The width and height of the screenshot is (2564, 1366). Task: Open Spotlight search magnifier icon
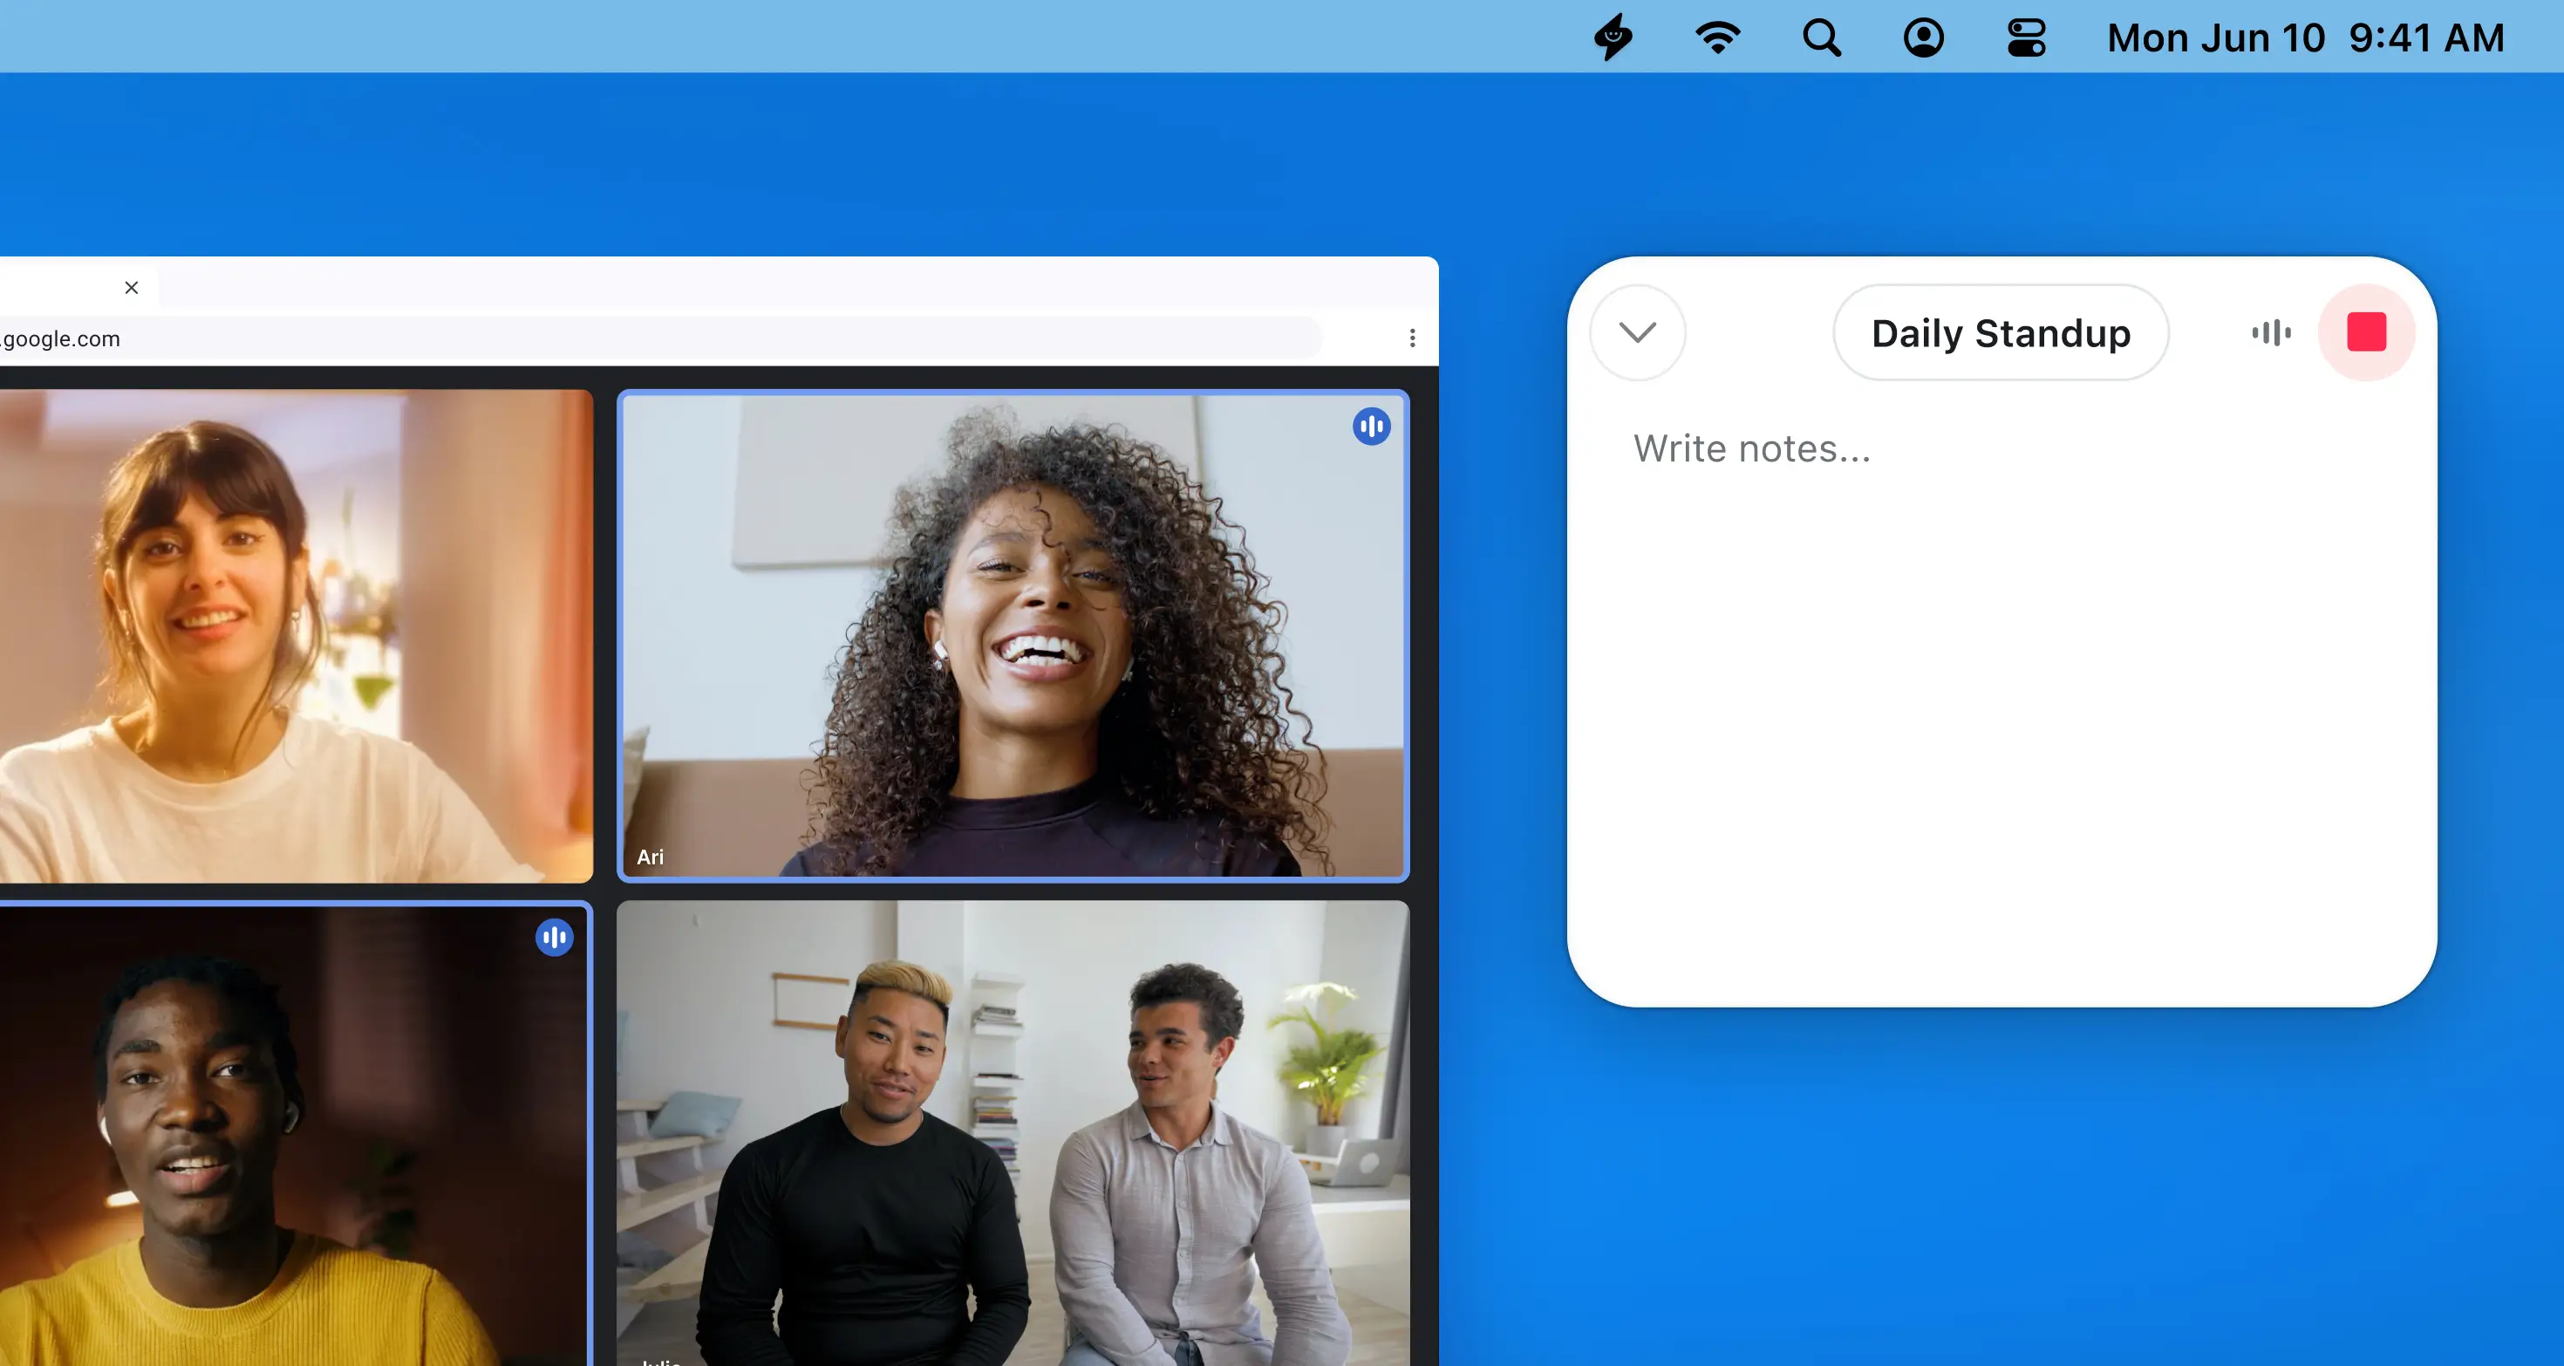[1822, 38]
